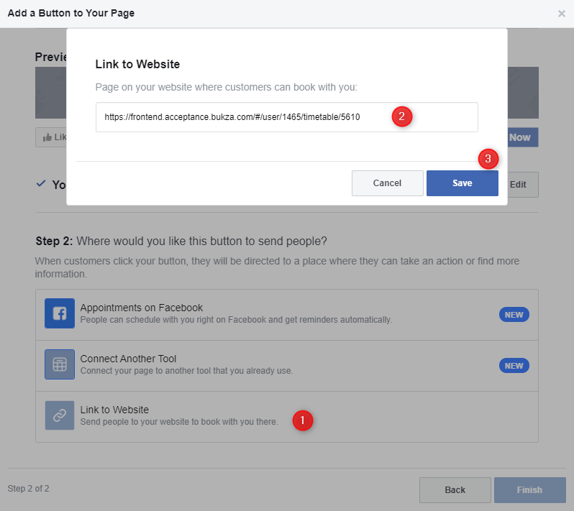Pick the Link to Website option title in Step 2
The height and width of the screenshot is (511, 574).
(114, 410)
